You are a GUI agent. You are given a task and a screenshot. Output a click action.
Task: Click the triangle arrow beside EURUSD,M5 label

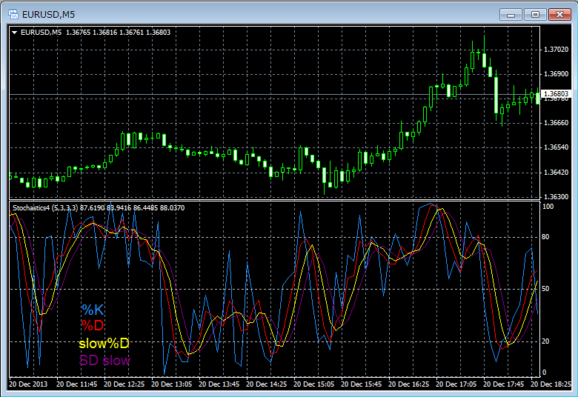pos(15,32)
